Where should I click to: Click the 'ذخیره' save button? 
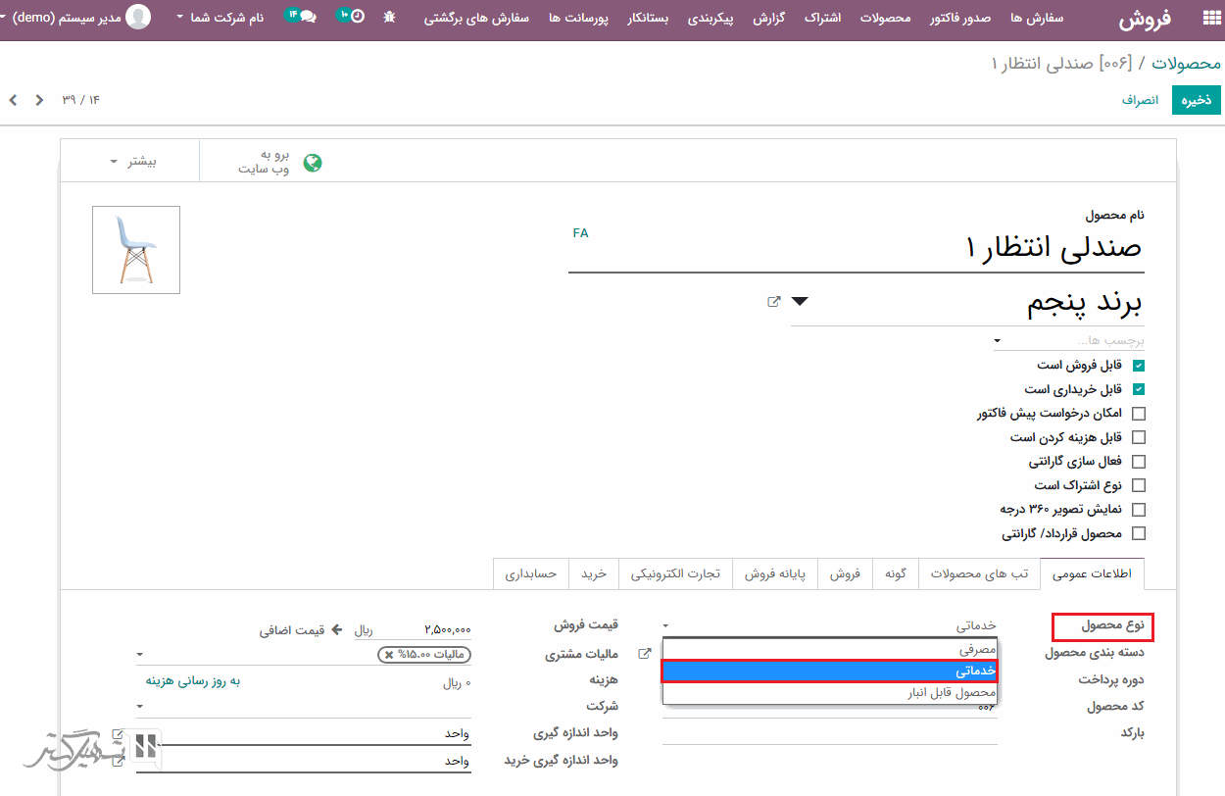[1196, 100]
